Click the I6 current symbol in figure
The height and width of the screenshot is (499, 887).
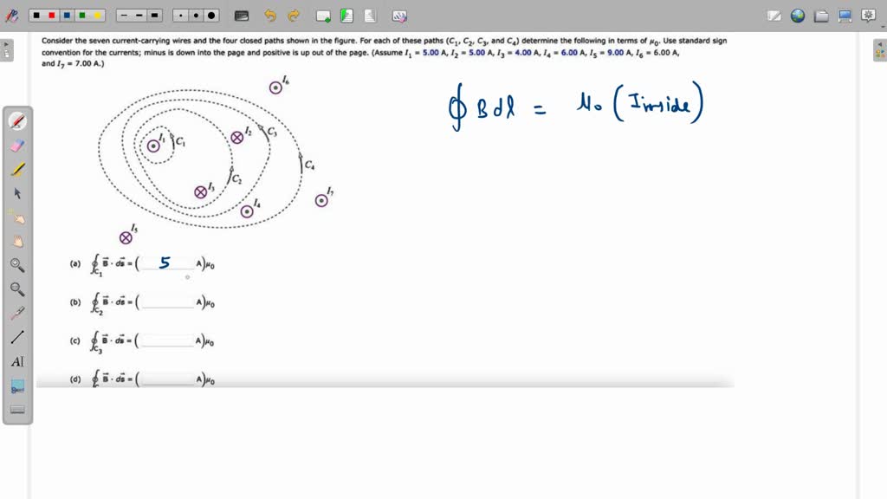click(x=275, y=87)
